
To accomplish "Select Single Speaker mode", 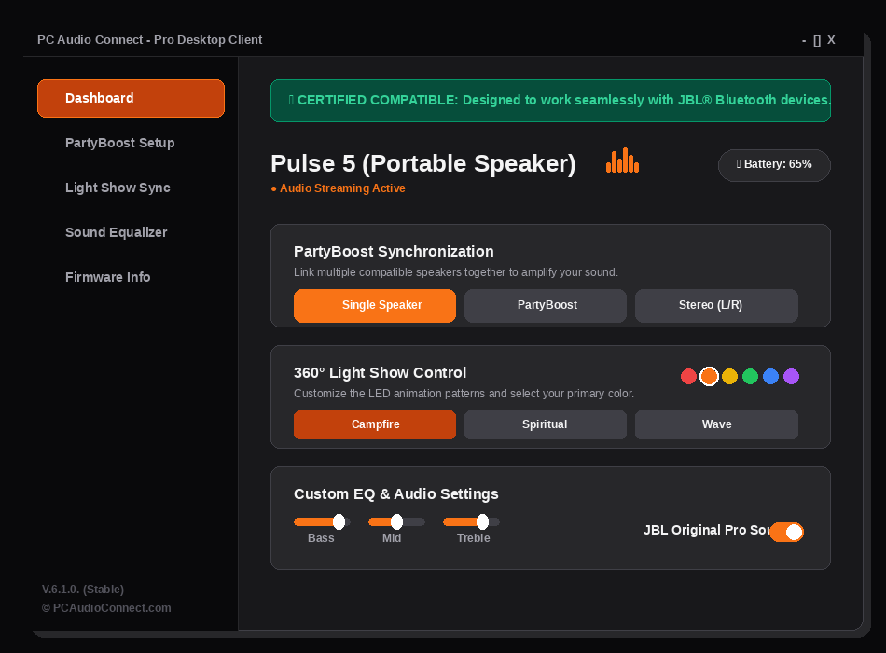I will pos(375,305).
